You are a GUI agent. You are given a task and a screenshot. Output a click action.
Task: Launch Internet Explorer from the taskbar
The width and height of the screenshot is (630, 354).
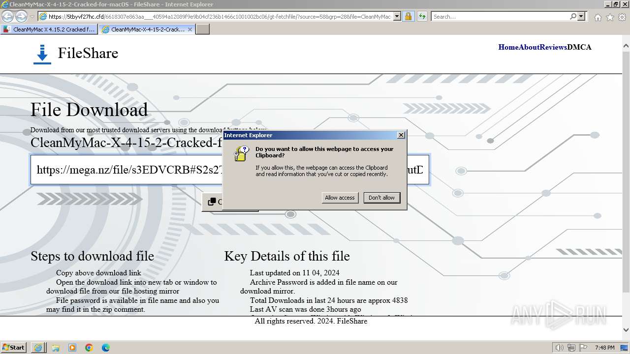click(x=38, y=348)
